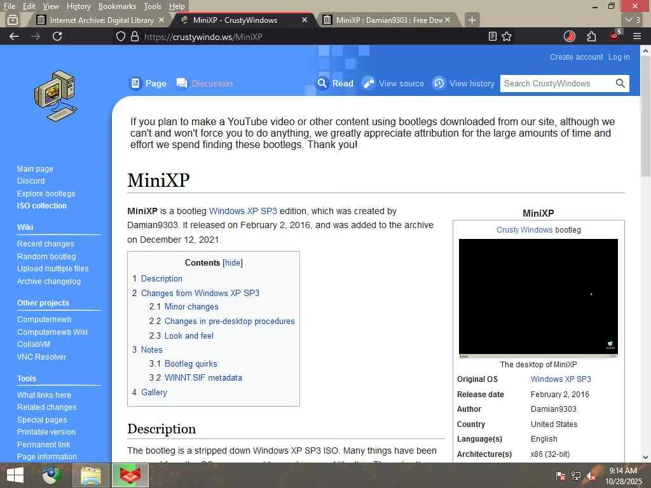Open the Action Center flag tray icon
This screenshot has height=488, width=651.
pos(560,476)
